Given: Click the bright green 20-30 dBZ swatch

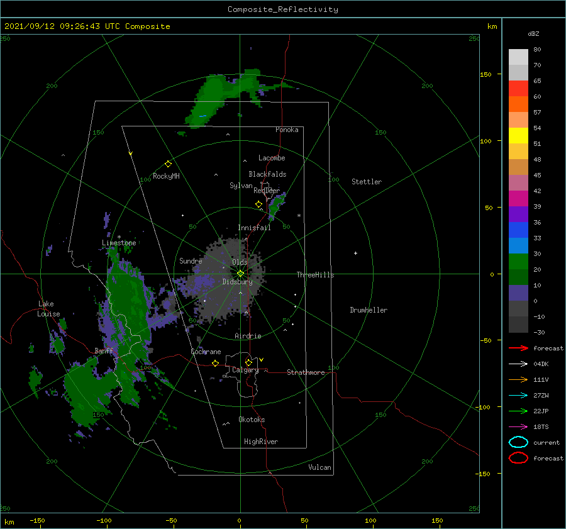Looking at the screenshot, I should 518,262.
